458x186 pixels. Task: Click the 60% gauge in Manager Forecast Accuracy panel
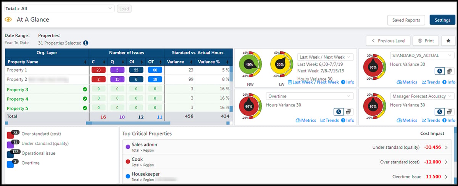coord(374,107)
